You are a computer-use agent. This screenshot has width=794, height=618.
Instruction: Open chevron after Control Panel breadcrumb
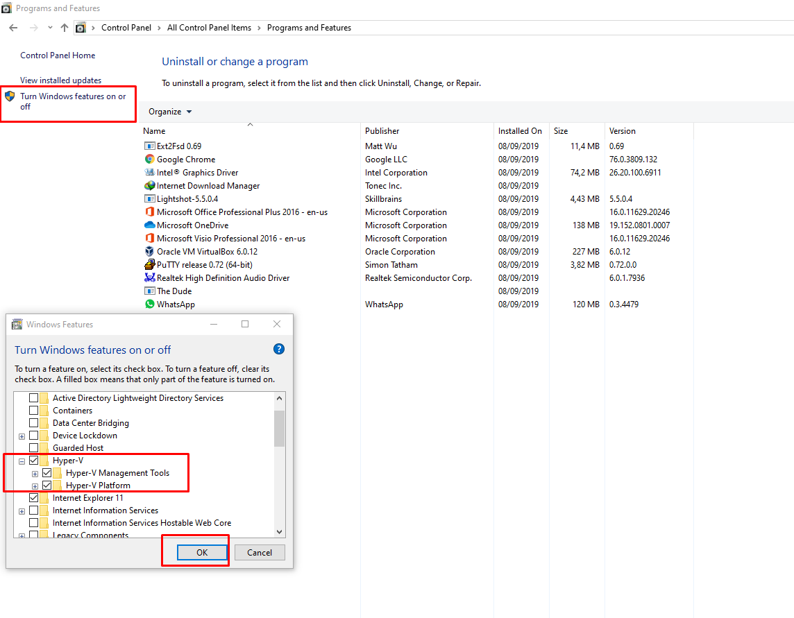pos(159,28)
